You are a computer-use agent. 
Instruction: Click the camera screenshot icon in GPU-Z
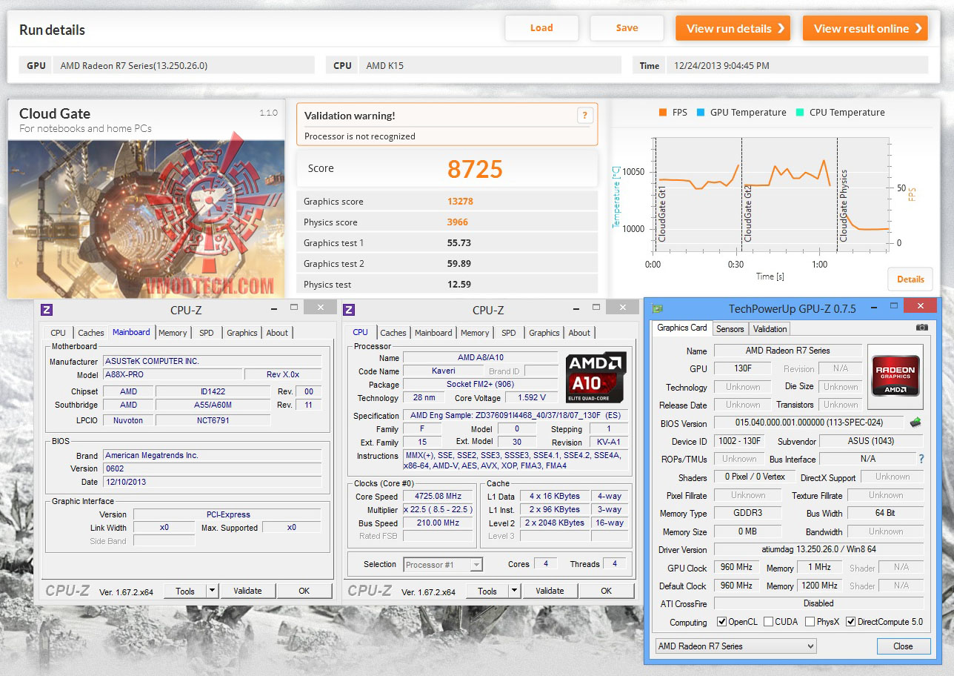(x=921, y=327)
